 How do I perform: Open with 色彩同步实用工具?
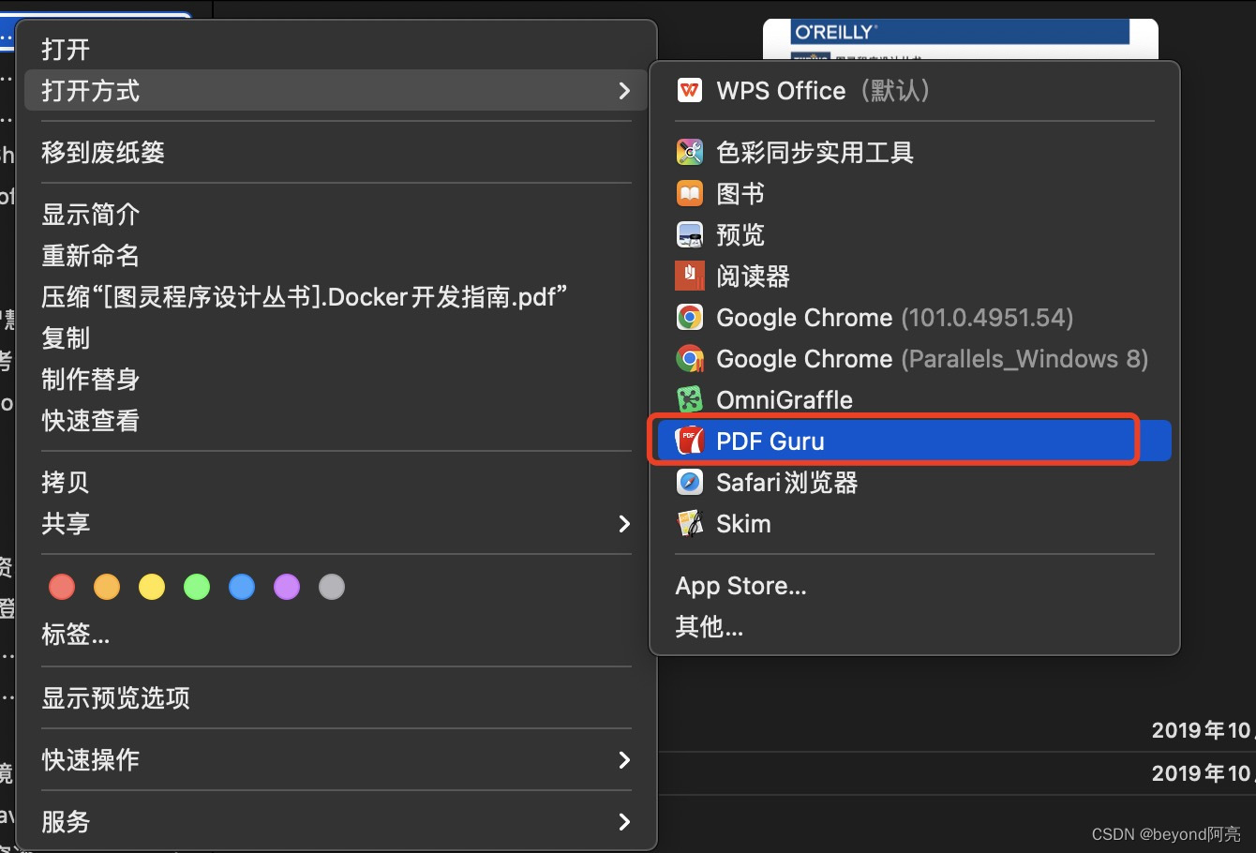915,152
